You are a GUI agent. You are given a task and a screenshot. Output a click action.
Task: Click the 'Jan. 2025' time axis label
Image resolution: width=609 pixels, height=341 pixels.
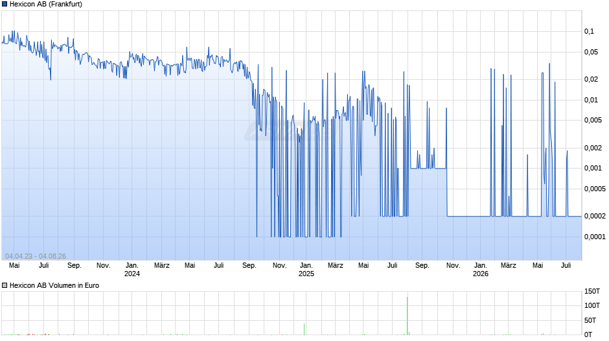306,270
